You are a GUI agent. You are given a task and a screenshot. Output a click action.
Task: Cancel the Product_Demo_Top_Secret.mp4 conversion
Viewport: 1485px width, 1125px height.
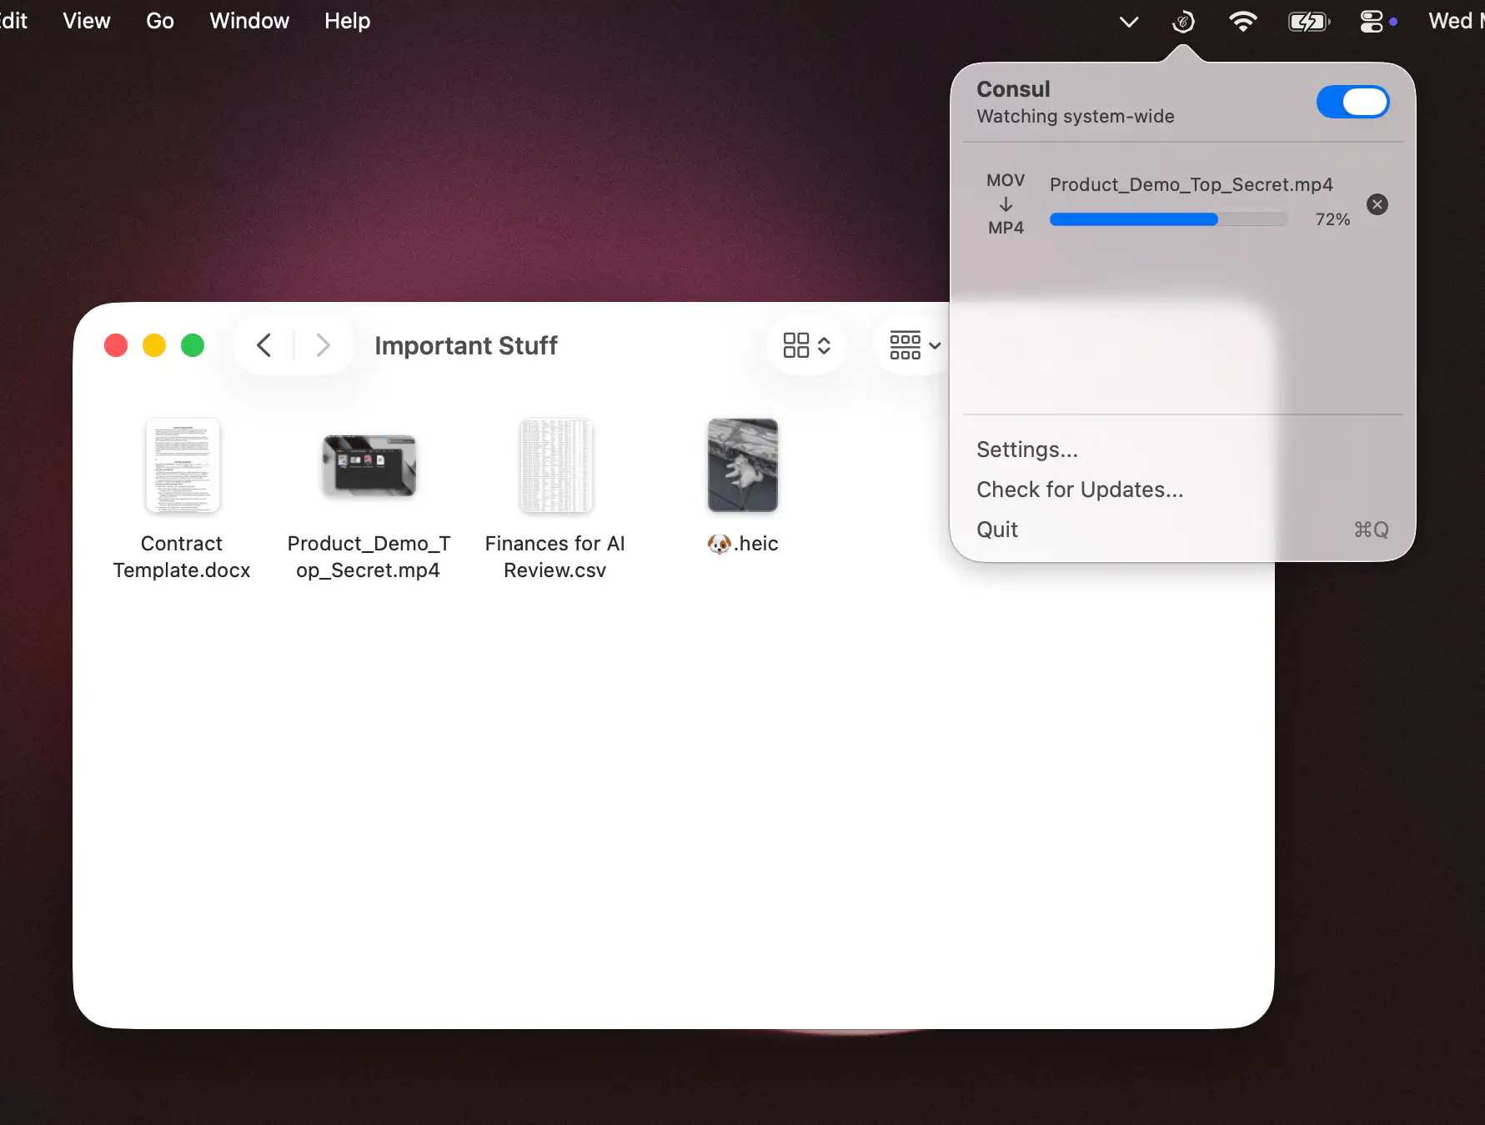pyautogui.click(x=1377, y=204)
